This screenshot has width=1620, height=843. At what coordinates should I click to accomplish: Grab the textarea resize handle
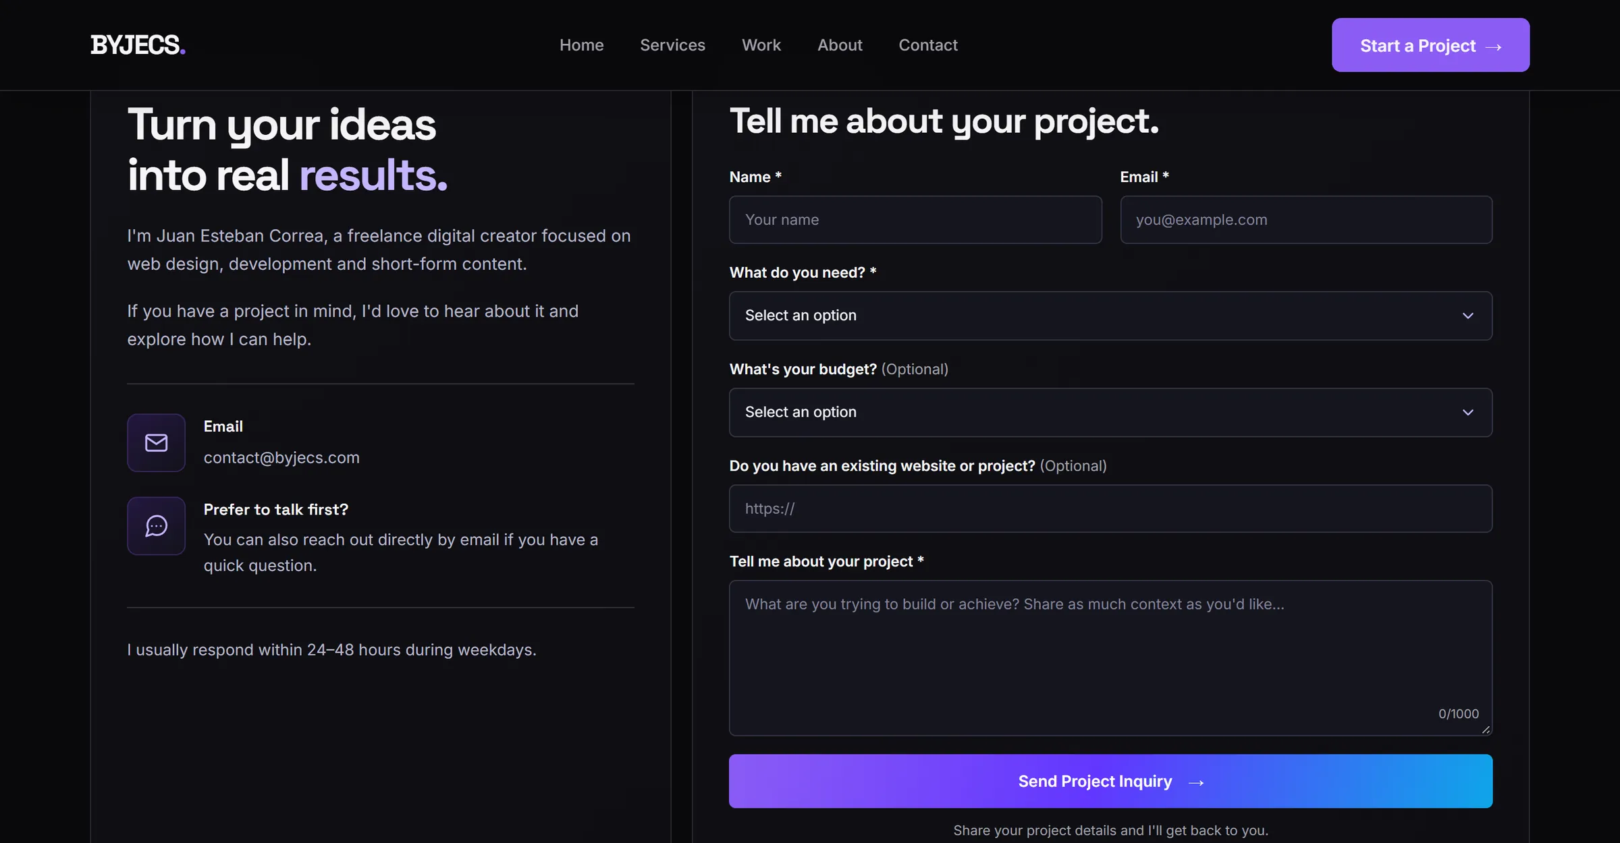(1486, 730)
